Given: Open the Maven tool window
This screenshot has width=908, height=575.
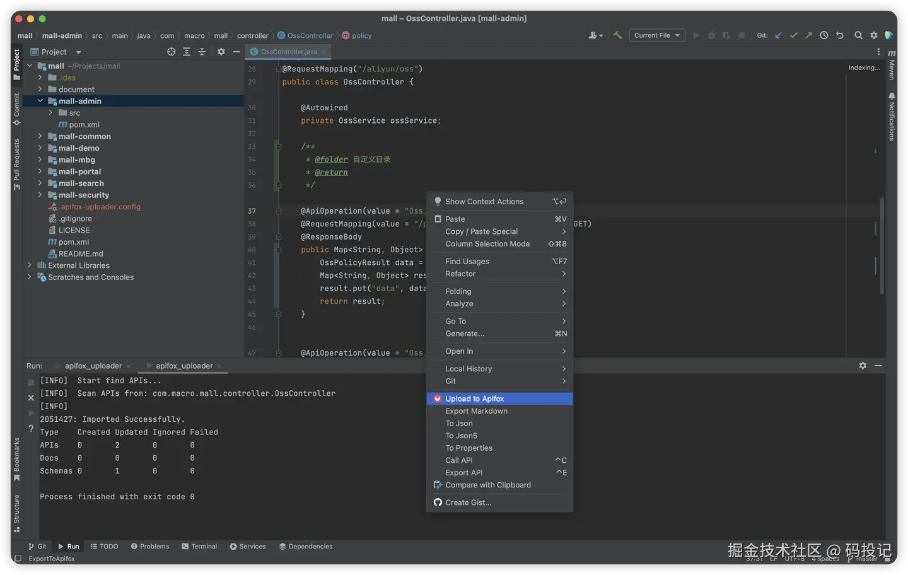Looking at the screenshot, I should pyautogui.click(x=892, y=66).
